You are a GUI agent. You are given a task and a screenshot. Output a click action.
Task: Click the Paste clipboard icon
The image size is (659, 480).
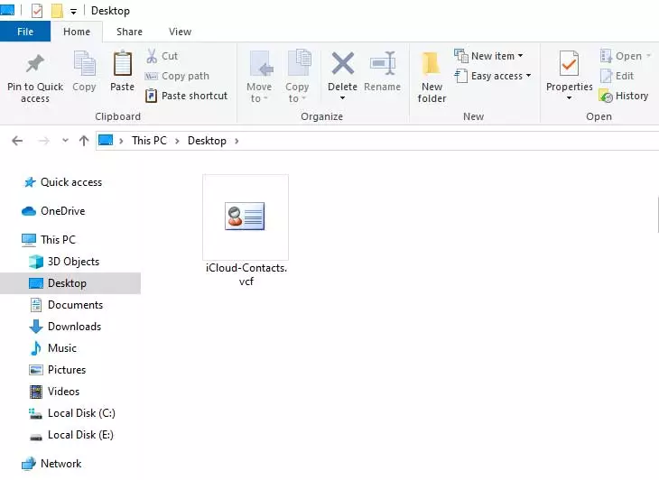(122, 65)
